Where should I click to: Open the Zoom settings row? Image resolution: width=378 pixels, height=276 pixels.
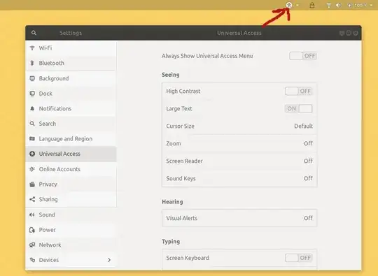click(x=239, y=143)
